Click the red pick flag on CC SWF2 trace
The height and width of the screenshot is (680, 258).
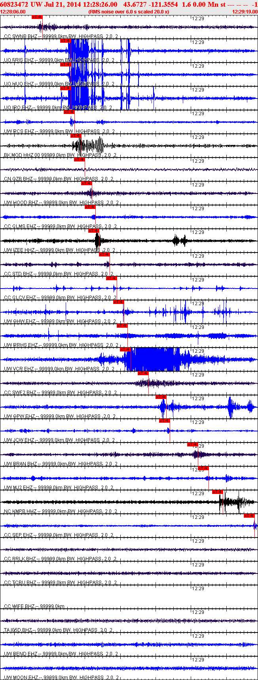(143, 373)
